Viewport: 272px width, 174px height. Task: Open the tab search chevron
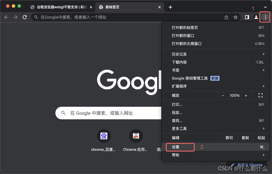265,7
